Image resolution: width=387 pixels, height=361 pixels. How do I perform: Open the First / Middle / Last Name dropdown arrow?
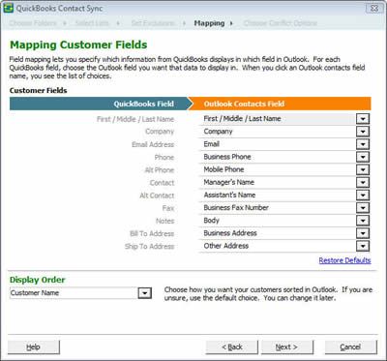[x=363, y=119]
